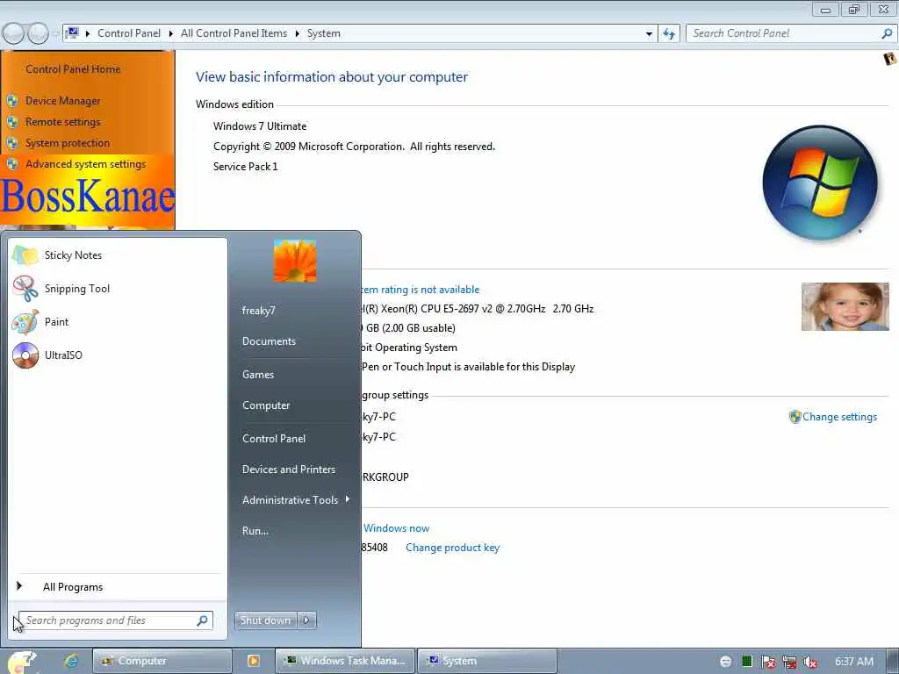Open the Shut down options arrow
Image resolution: width=899 pixels, height=674 pixels.
coord(306,620)
